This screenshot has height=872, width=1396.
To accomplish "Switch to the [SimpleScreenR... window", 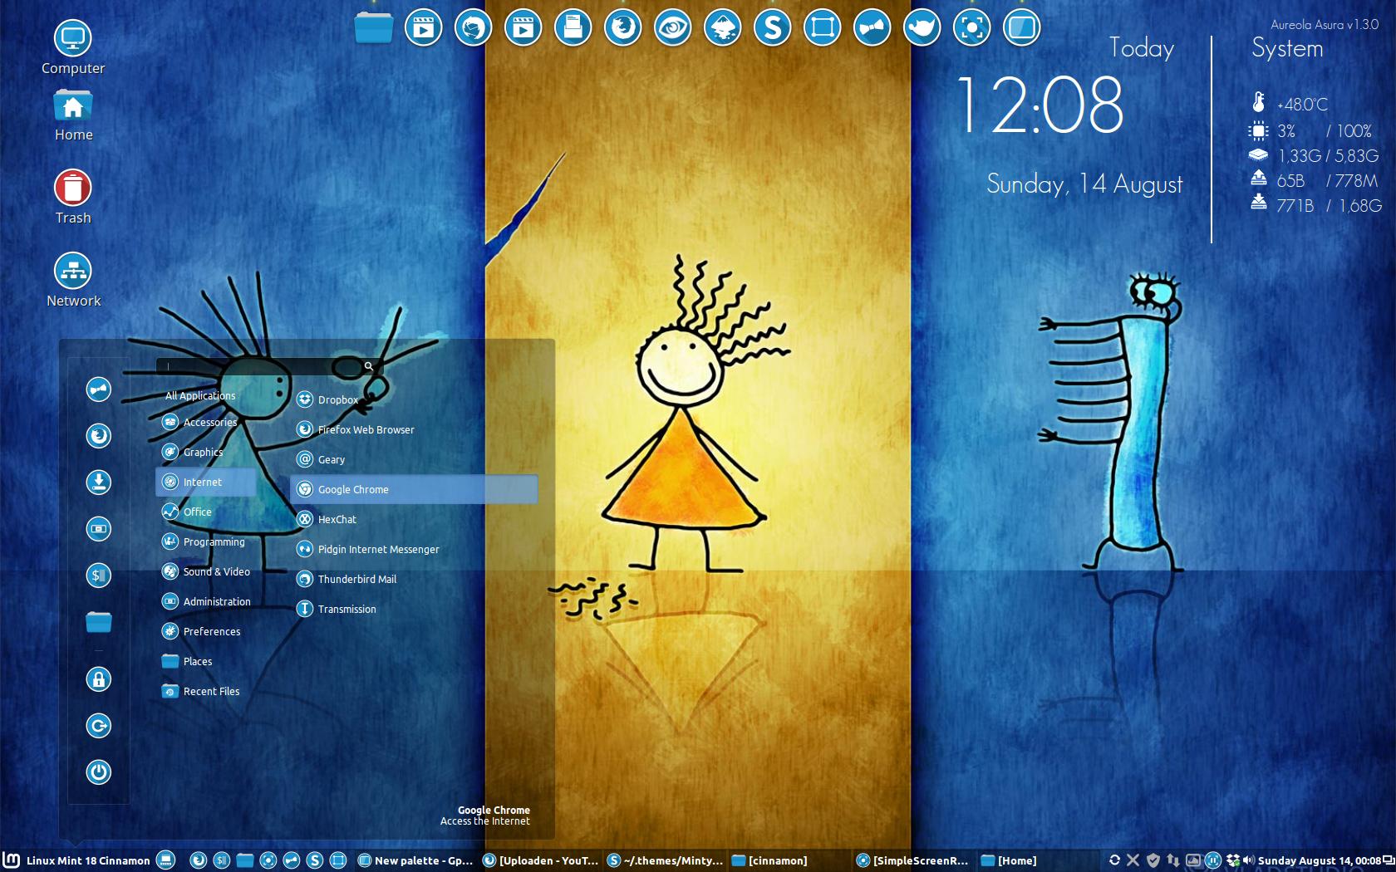I will tap(913, 860).
